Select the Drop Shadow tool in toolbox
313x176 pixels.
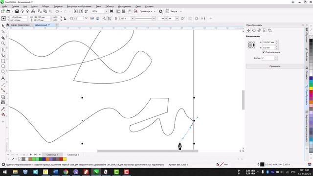click(x=3, y=97)
